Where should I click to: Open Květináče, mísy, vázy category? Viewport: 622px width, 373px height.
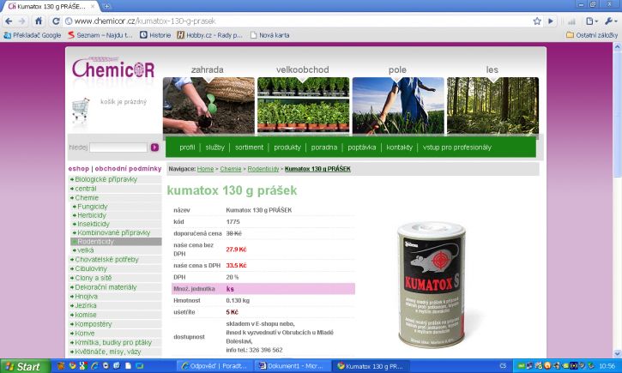[x=107, y=352]
